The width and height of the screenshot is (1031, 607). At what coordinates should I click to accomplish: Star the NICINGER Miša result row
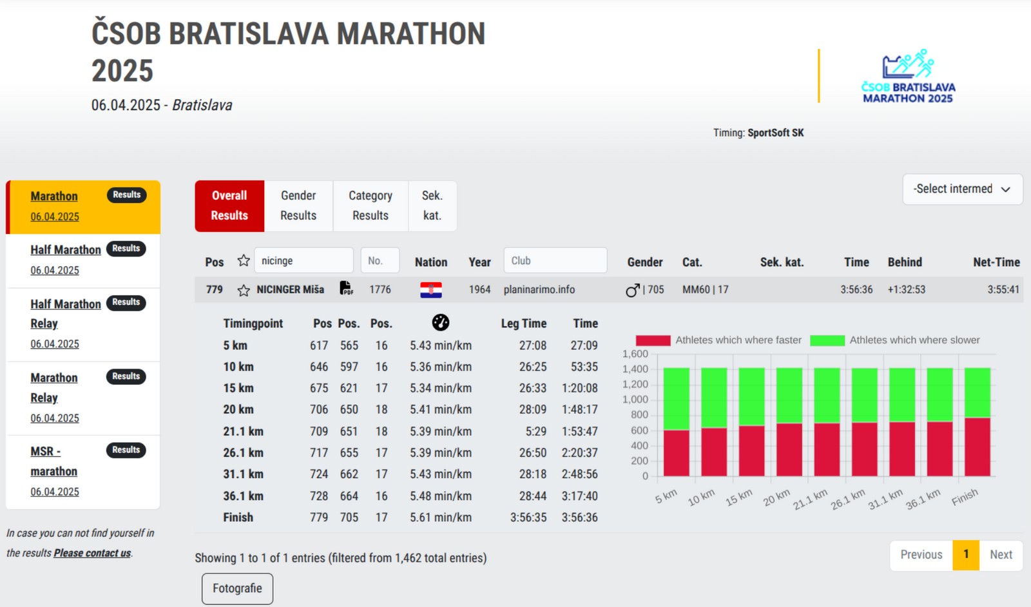tap(244, 290)
